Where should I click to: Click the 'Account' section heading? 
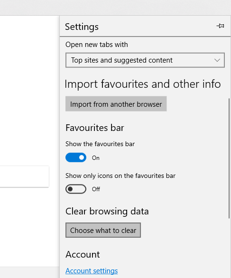tap(83, 254)
